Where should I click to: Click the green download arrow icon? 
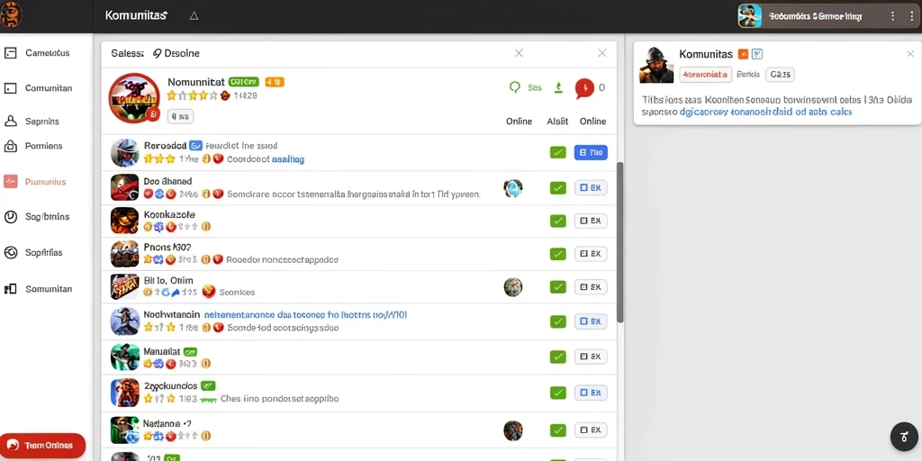(x=558, y=87)
